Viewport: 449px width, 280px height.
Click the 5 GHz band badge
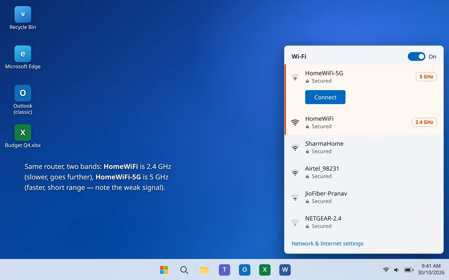click(426, 77)
